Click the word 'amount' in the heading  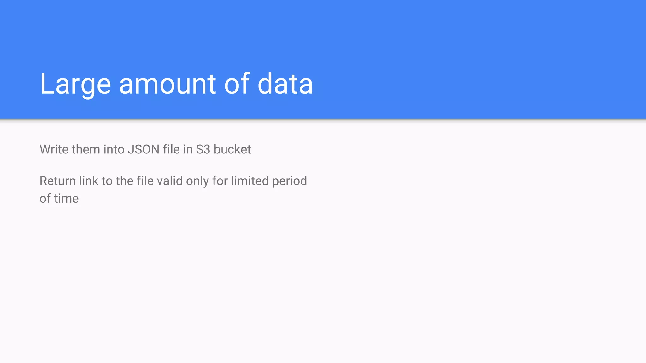click(x=167, y=84)
